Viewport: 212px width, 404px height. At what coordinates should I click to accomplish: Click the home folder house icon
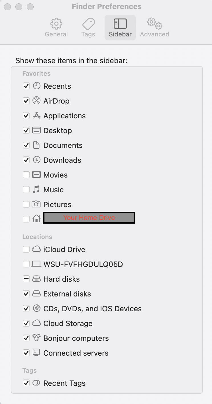coord(36,219)
